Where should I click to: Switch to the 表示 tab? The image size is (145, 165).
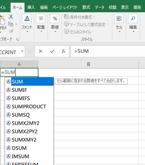(x=125, y=7)
